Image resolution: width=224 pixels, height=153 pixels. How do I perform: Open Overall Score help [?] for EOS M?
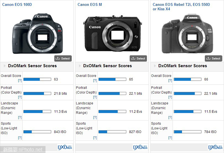[x=95, y=81]
